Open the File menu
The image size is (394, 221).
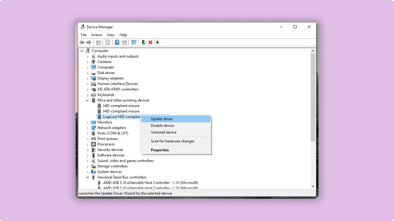pos(84,35)
